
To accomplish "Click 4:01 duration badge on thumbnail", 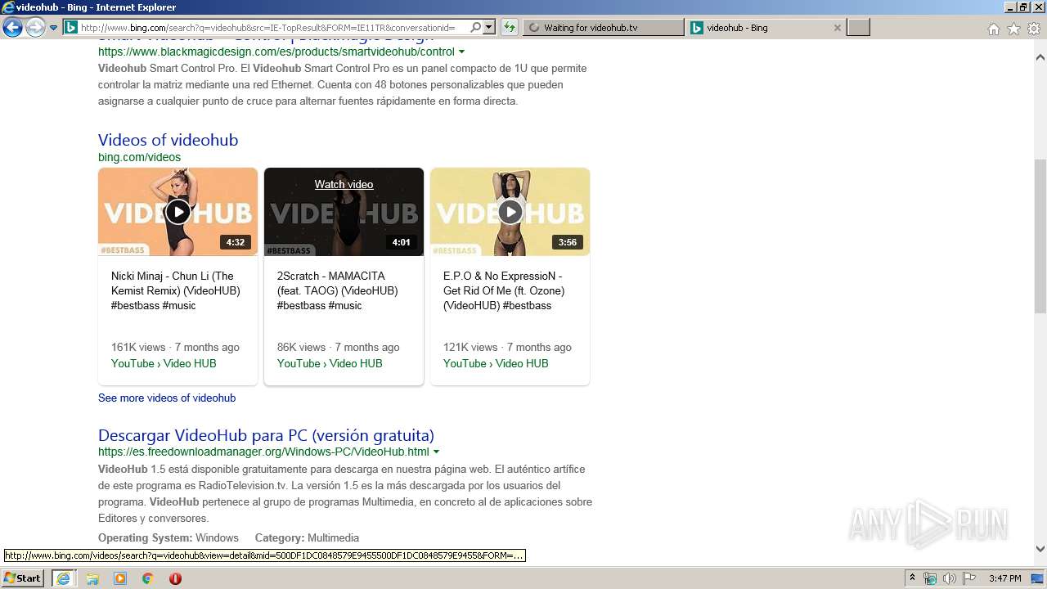I will click(402, 242).
